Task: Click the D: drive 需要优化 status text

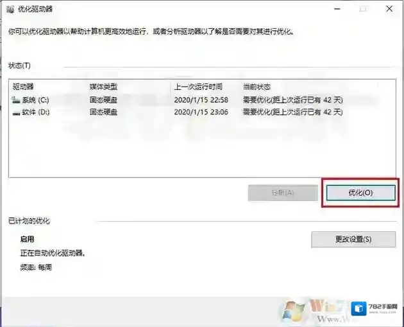Action: pyautogui.click(x=293, y=112)
